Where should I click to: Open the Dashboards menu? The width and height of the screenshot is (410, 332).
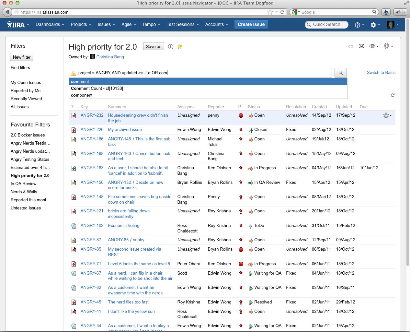tap(50, 25)
